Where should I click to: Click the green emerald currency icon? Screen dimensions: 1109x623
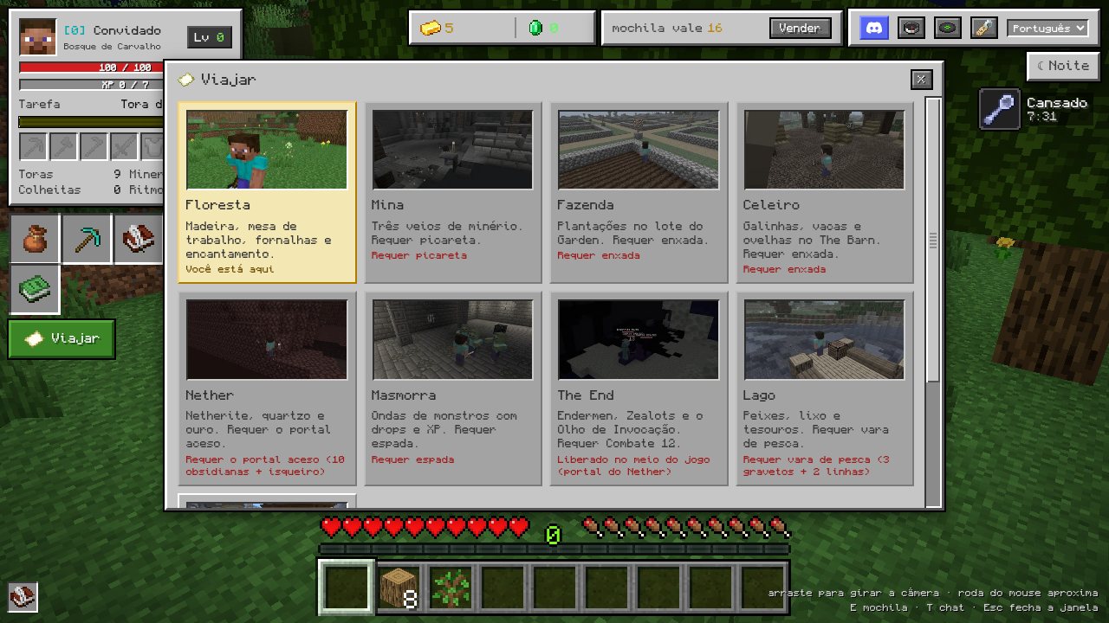[535, 29]
